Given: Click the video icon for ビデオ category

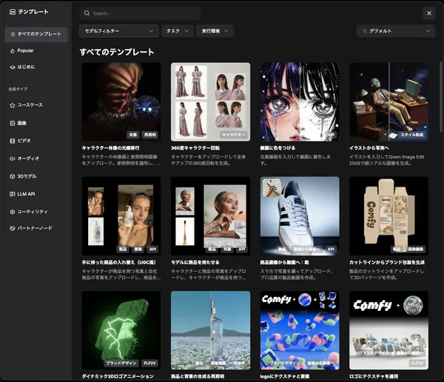Looking at the screenshot, I should (13, 141).
